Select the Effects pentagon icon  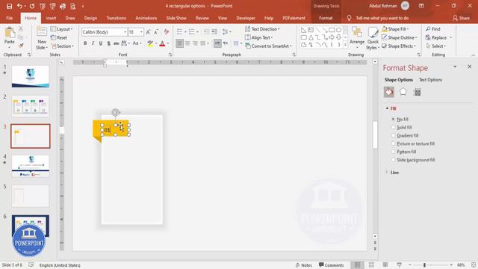403,92
